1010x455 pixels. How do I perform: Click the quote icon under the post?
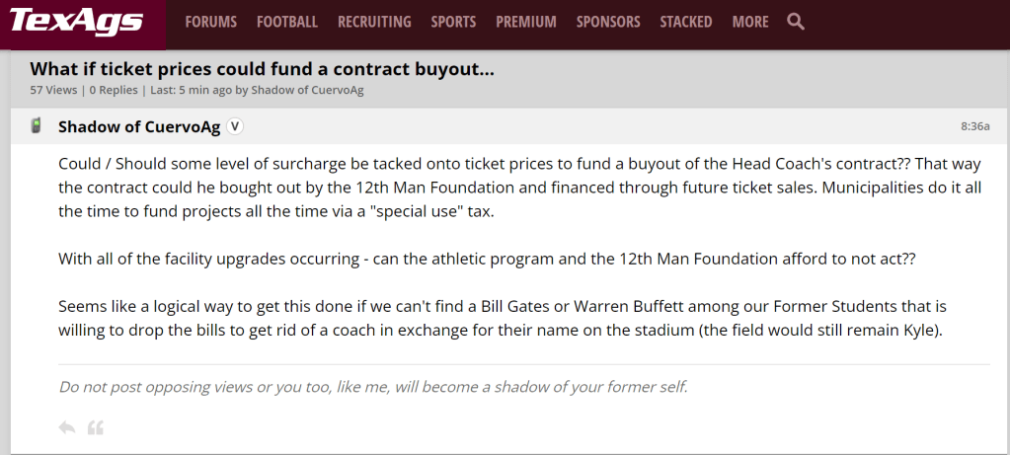[x=96, y=427]
